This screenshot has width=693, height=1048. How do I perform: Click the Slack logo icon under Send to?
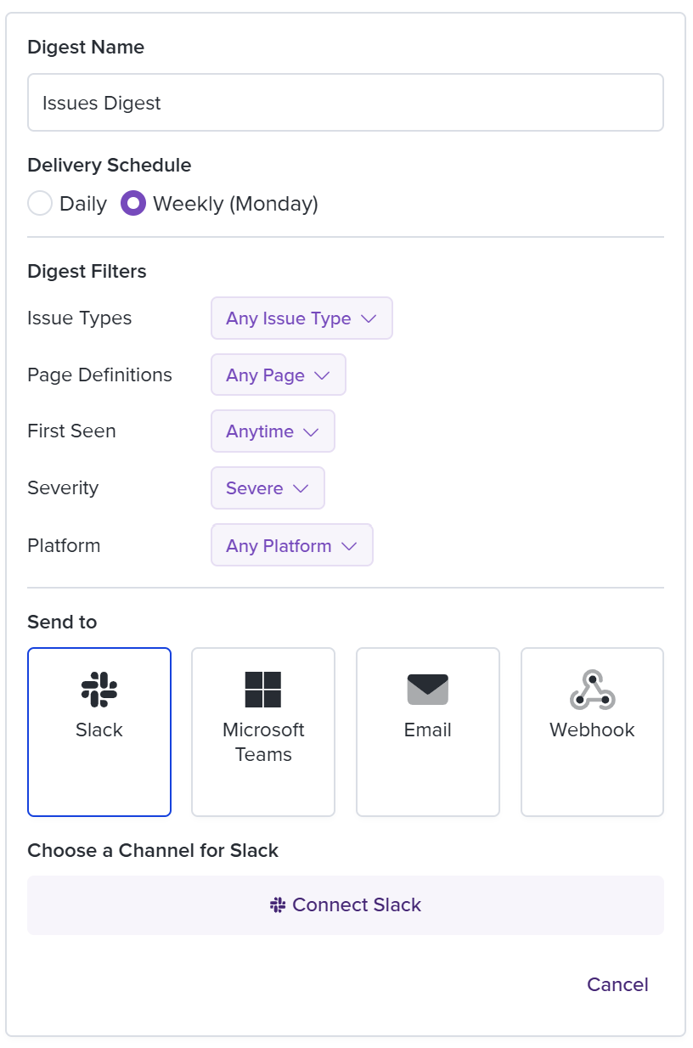click(99, 690)
